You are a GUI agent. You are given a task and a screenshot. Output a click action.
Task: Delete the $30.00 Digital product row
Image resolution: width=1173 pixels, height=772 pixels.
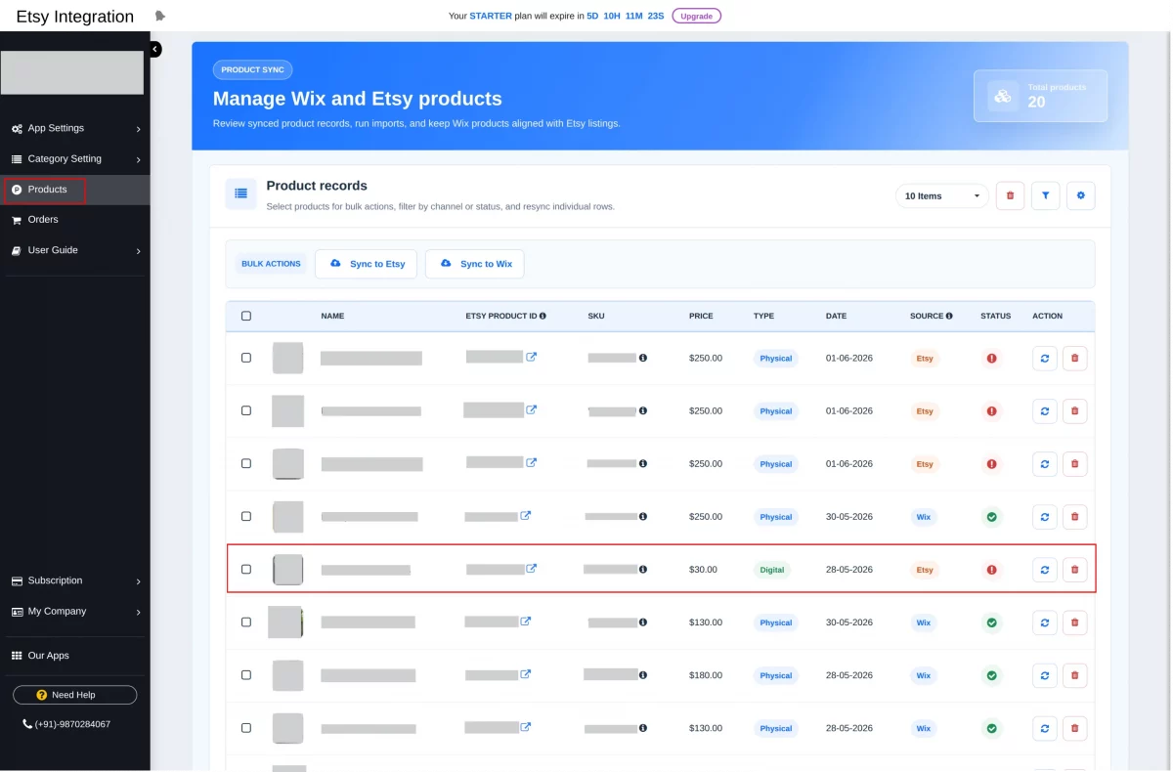(1074, 570)
